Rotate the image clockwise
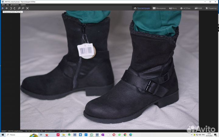The image size is (219, 137). coord(15,8)
